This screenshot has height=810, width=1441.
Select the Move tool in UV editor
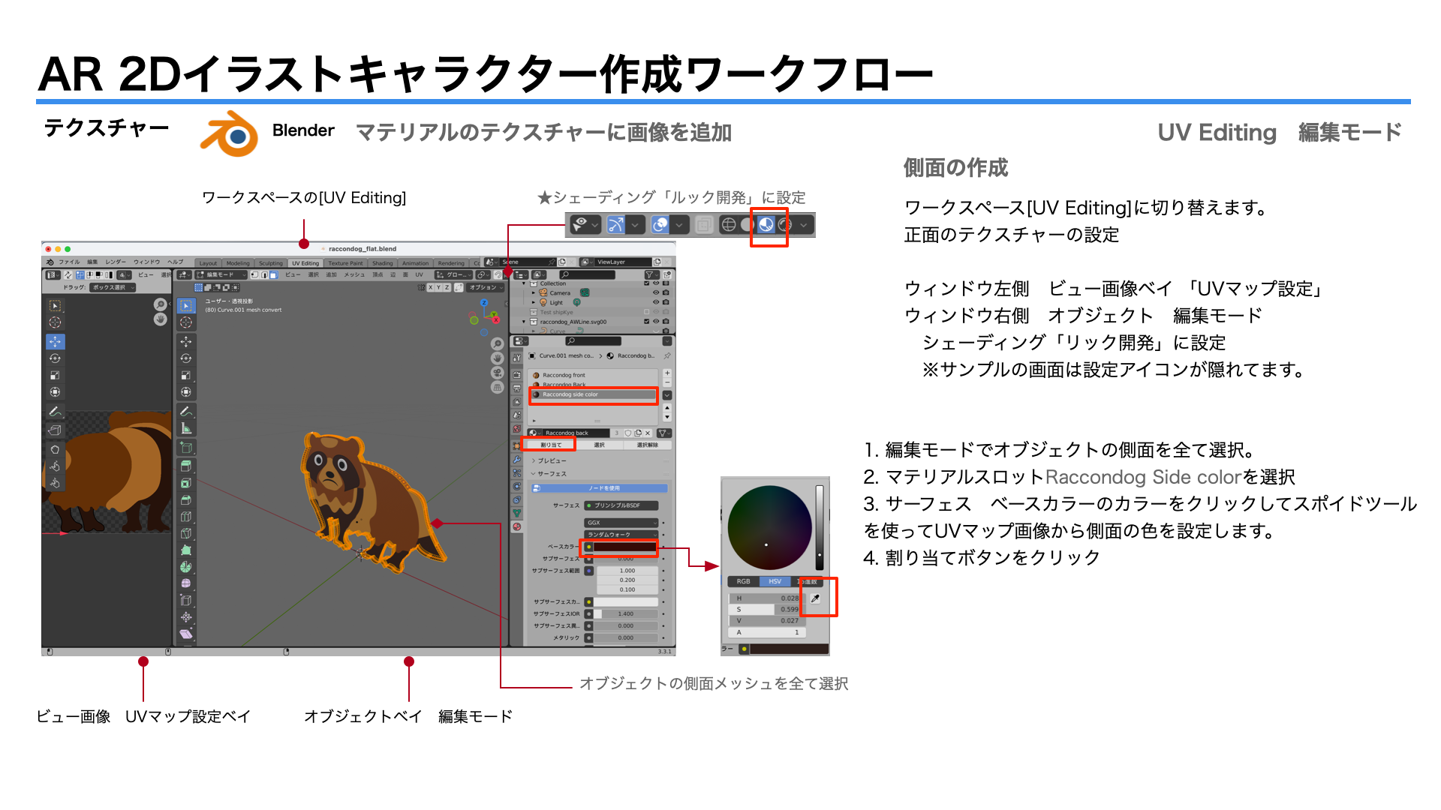click(x=56, y=341)
